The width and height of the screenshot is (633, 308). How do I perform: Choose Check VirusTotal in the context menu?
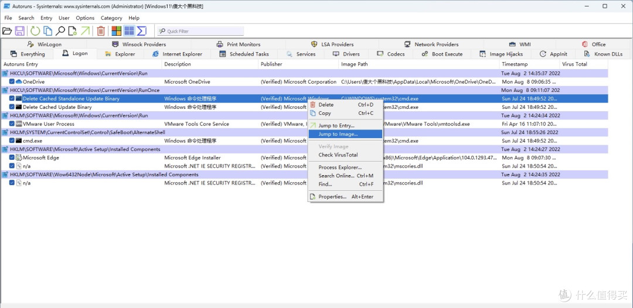click(345, 155)
